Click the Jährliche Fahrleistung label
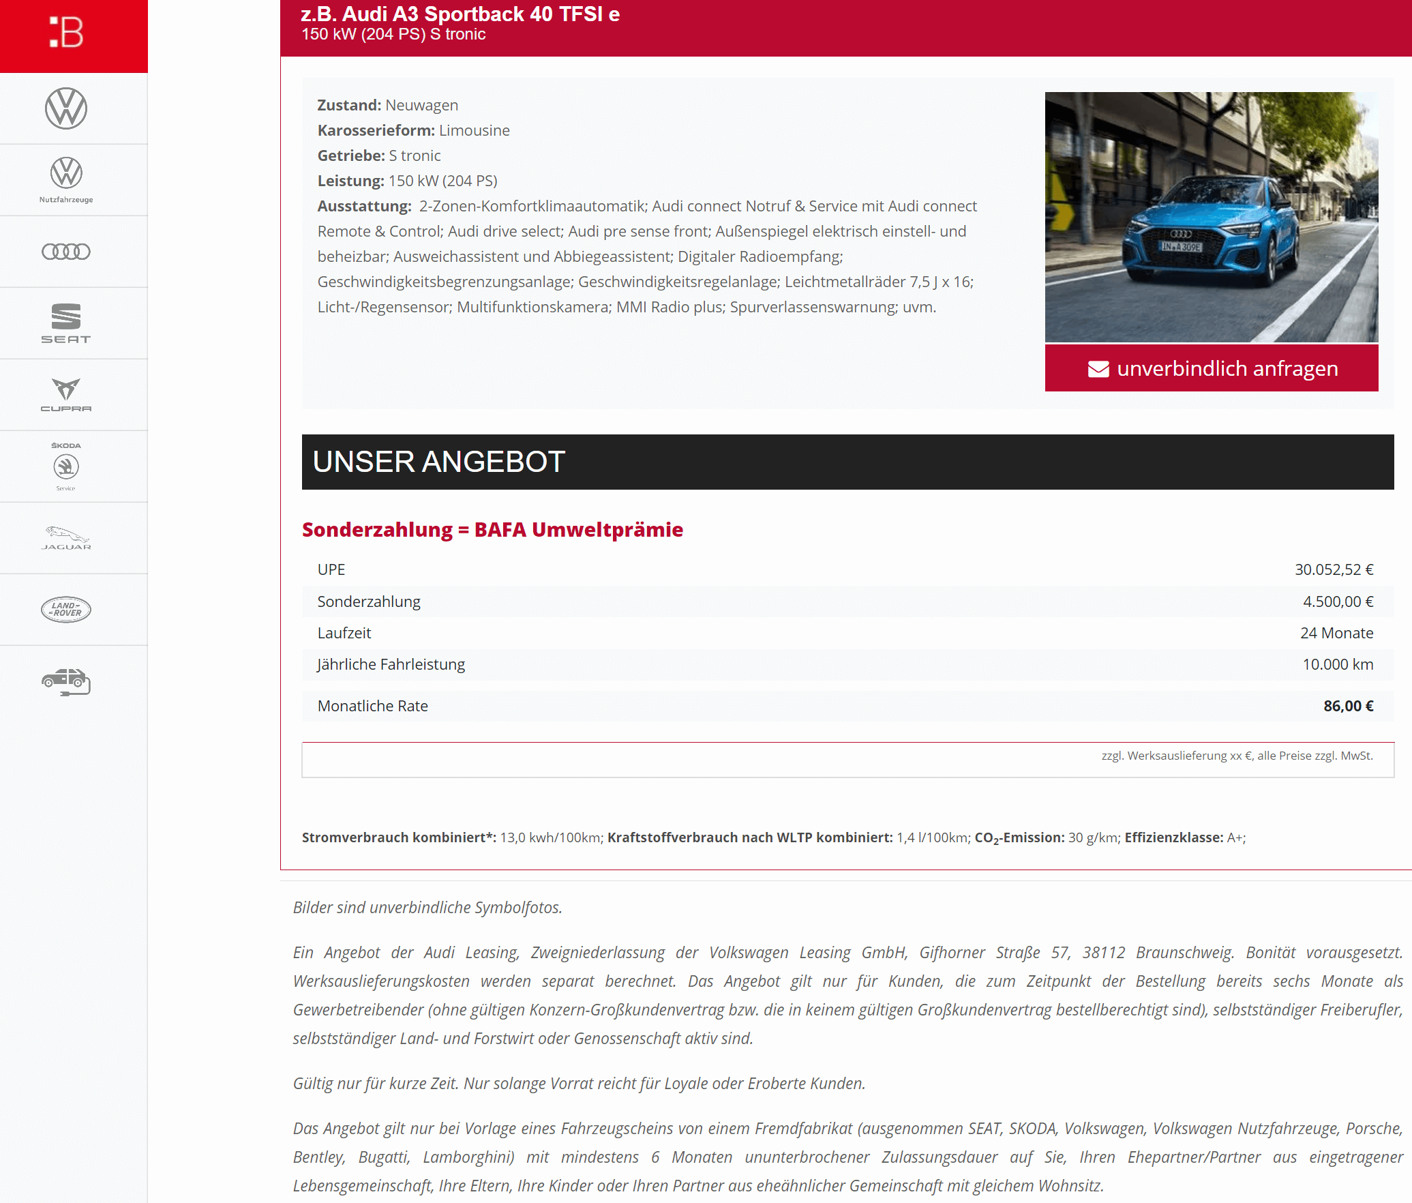1412x1203 pixels. 391,664
